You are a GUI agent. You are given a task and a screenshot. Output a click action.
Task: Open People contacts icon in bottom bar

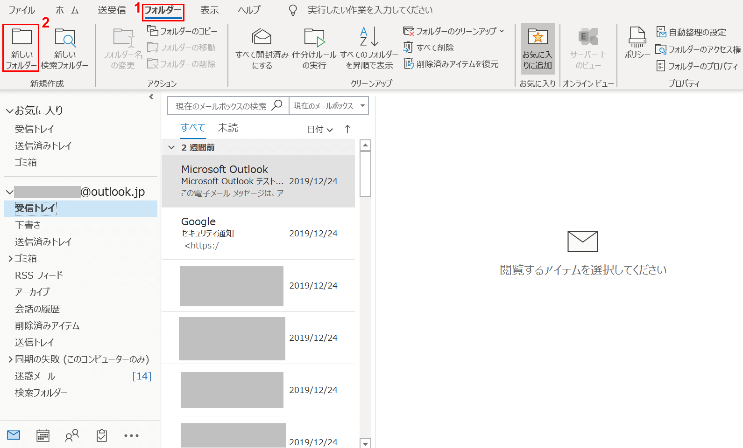72,435
